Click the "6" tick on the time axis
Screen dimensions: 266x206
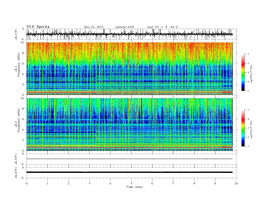(x=152, y=183)
